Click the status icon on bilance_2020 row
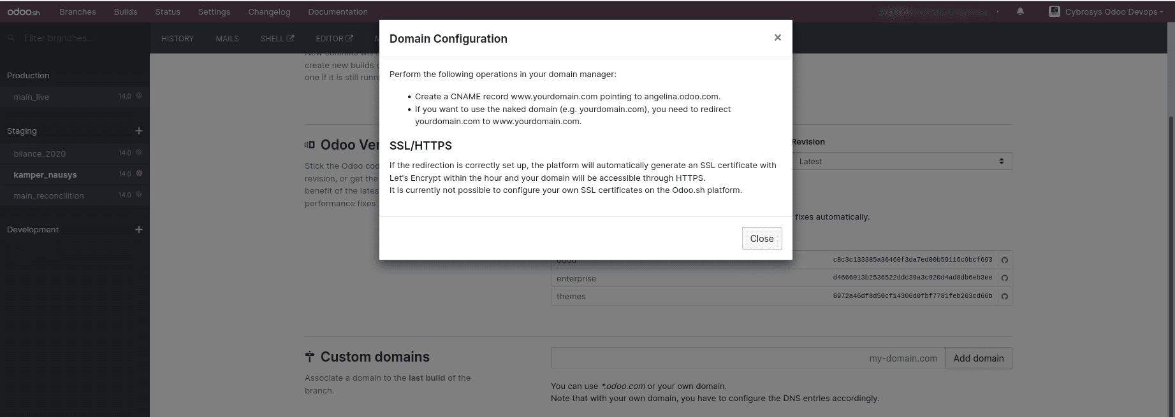 click(139, 153)
